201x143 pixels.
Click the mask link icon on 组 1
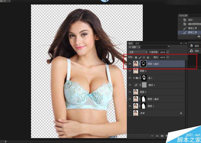pyautogui.click(x=140, y=78)
